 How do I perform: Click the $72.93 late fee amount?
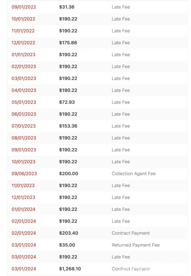(x=67, y=102)
